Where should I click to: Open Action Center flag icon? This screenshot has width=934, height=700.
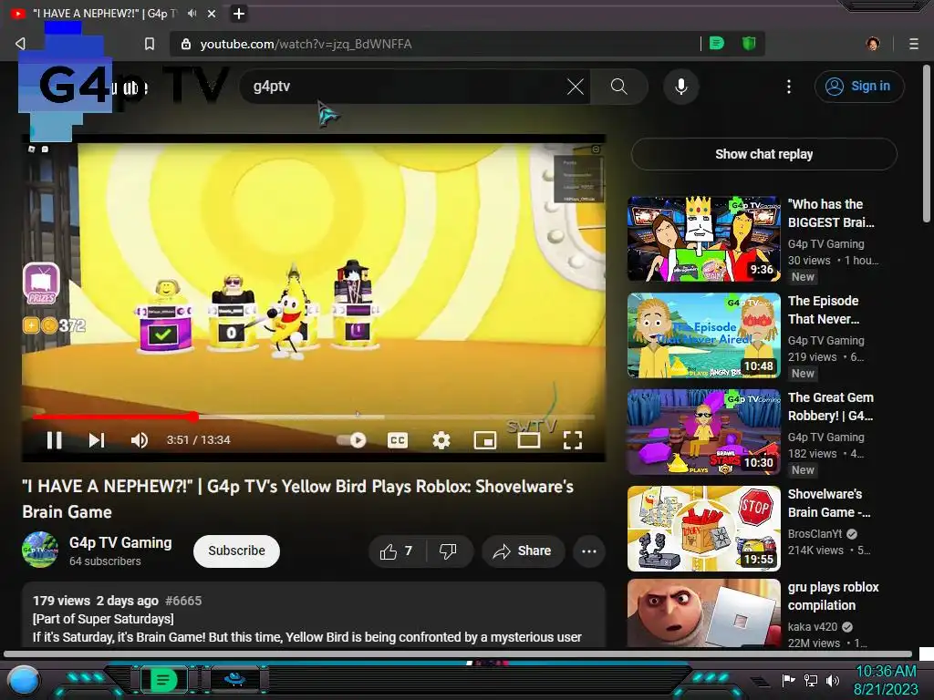[x=788, y=680]
